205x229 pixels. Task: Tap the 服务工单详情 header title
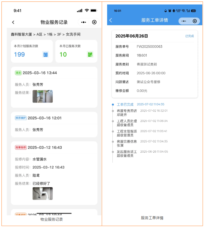(155, 20)
